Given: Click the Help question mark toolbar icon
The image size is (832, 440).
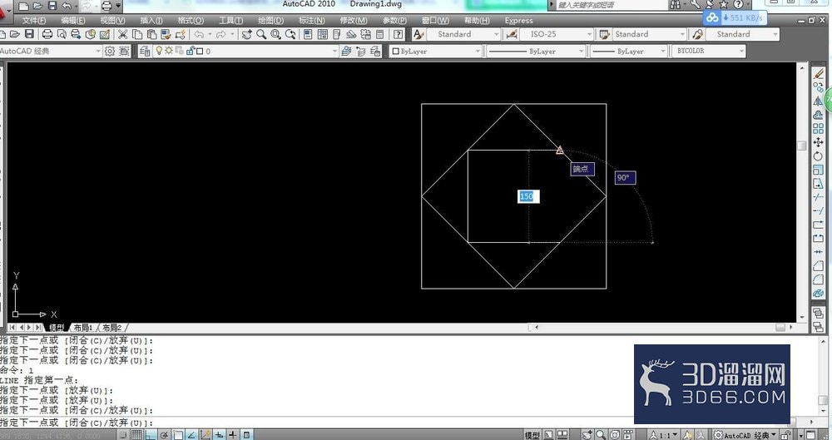Looking at the screenshot, I should (x=398, y=34).
